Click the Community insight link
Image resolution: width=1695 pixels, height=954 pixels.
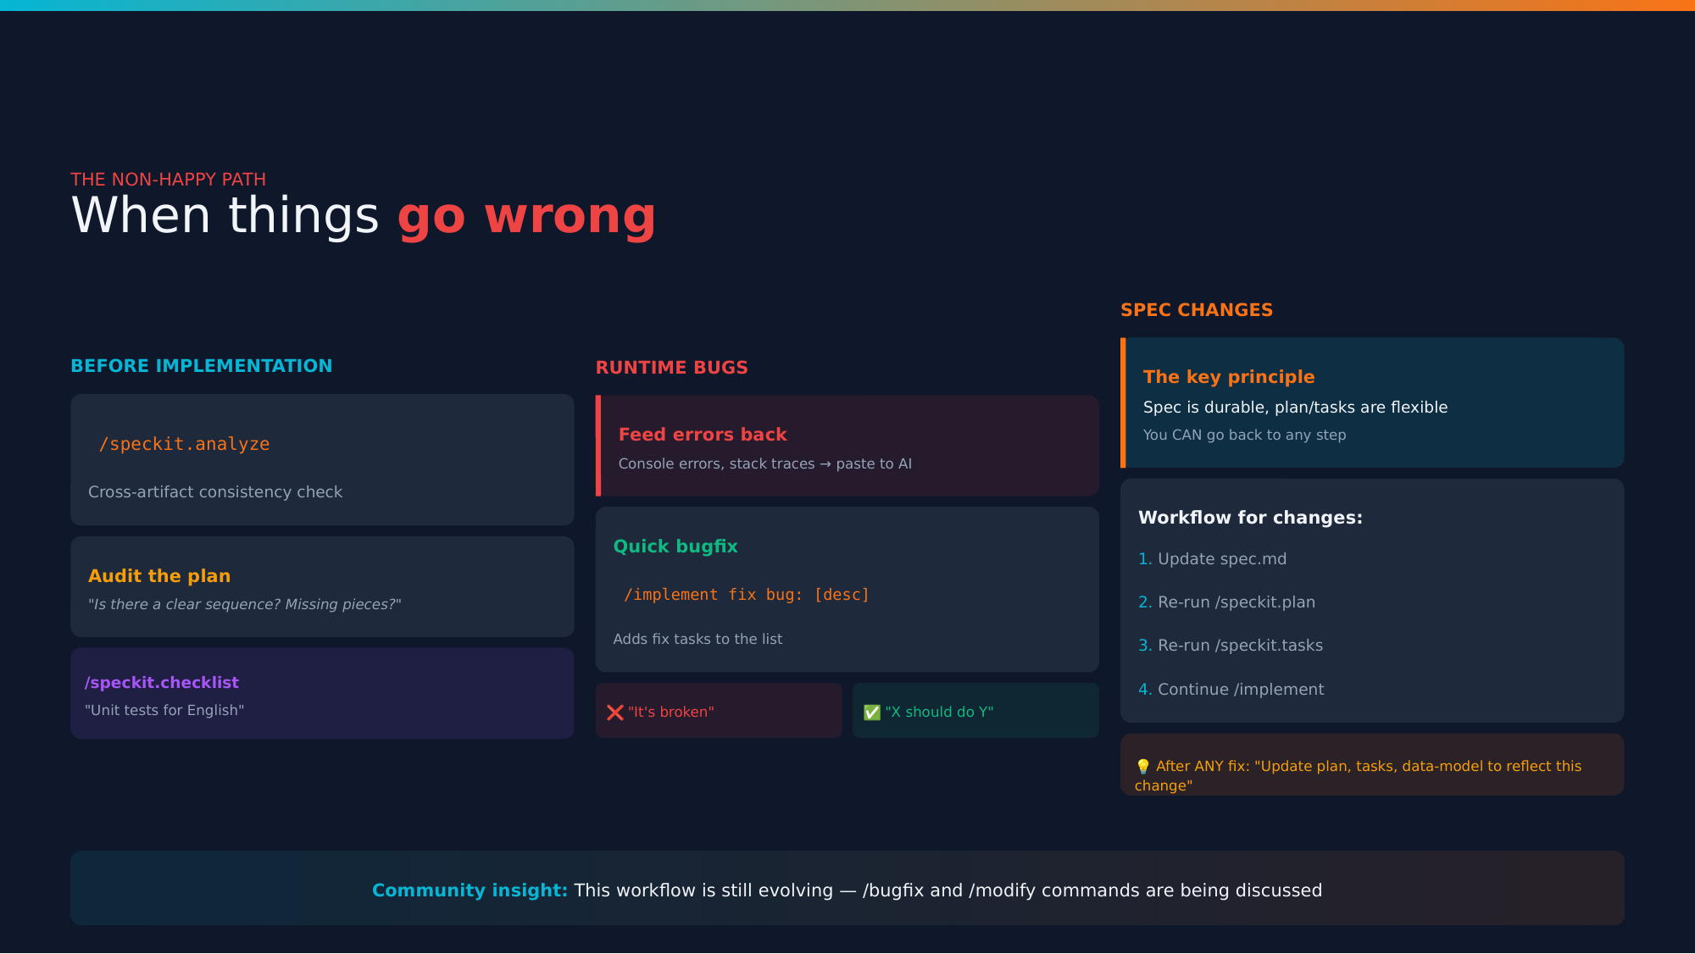coord(470,890)
